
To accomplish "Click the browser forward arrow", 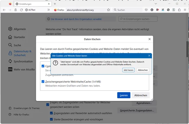I will pyautogui.click(x=10, y=10).
